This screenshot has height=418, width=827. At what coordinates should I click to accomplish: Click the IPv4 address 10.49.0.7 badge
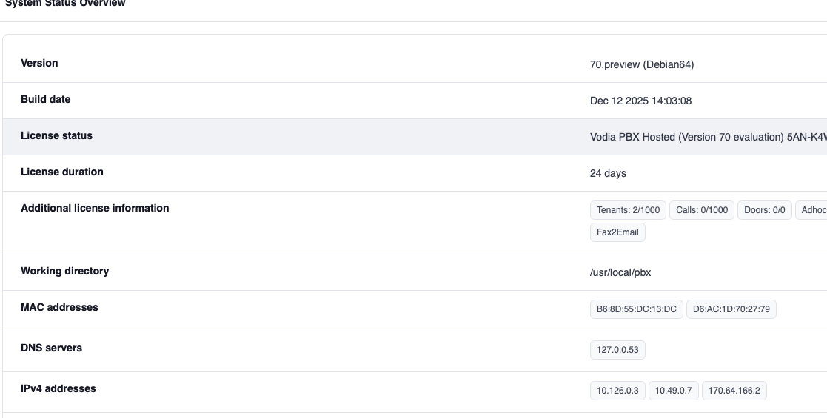[x=674, y=391]
